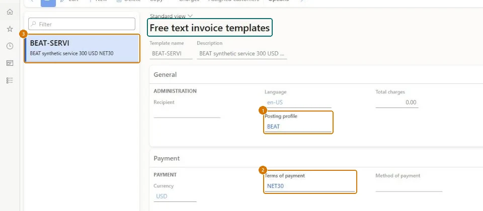Open Terms of payment field NET30

pos(309,186)
